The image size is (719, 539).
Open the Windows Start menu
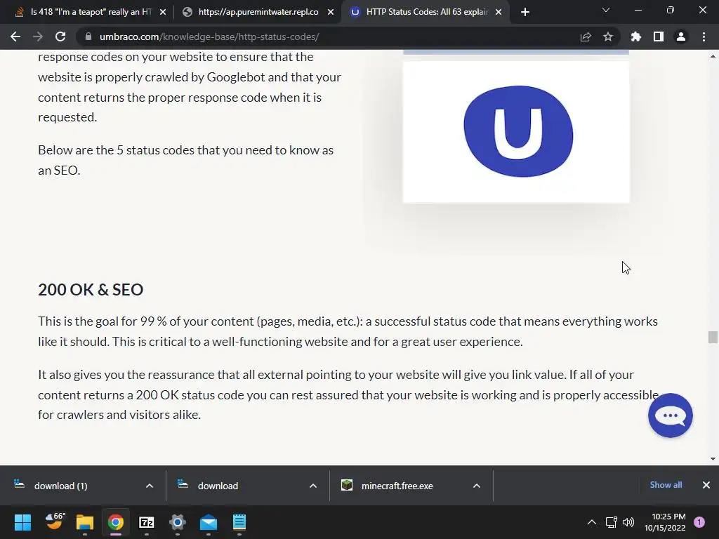coord(22,522)
